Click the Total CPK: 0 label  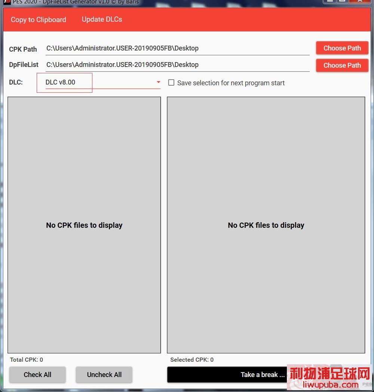27,359
